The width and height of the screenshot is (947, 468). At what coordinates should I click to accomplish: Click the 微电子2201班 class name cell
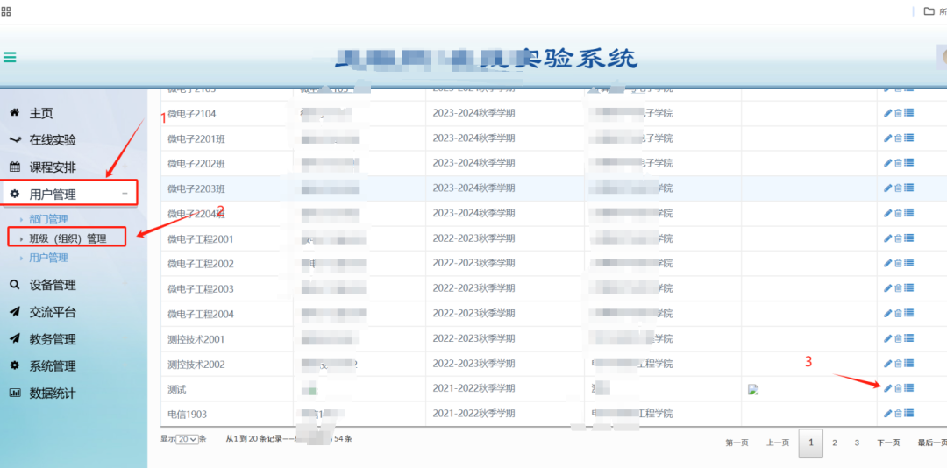(227, 138)
